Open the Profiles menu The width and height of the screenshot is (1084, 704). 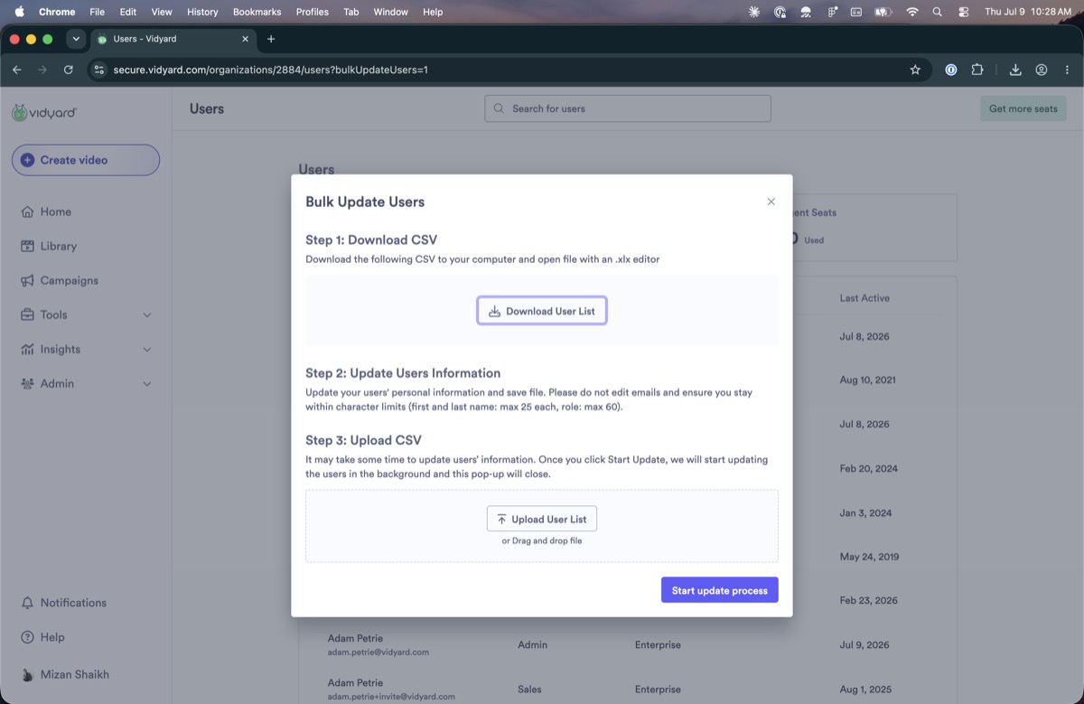coord(313,12)
